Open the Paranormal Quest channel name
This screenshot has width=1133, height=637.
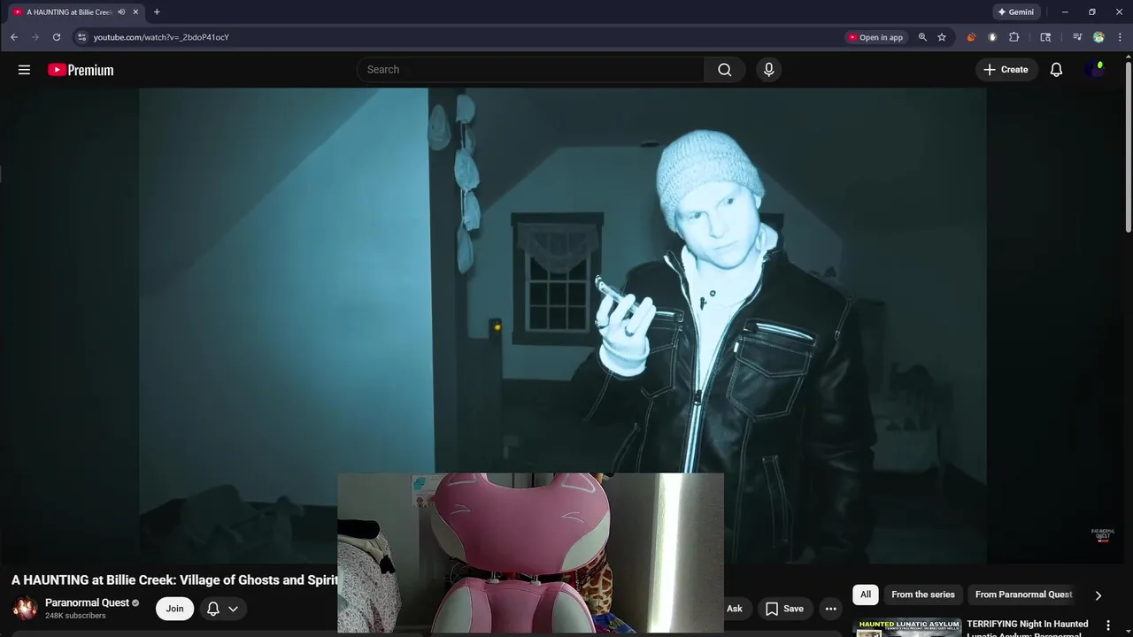pos(87,602)
